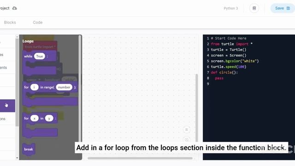Select the break block
The width and height of the screenshot is (295, 166).
coord(29,149)
